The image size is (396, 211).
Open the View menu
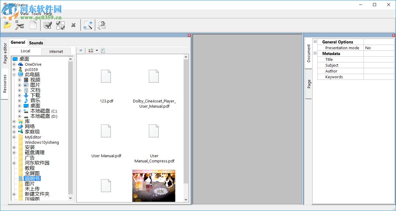(24, 13)
